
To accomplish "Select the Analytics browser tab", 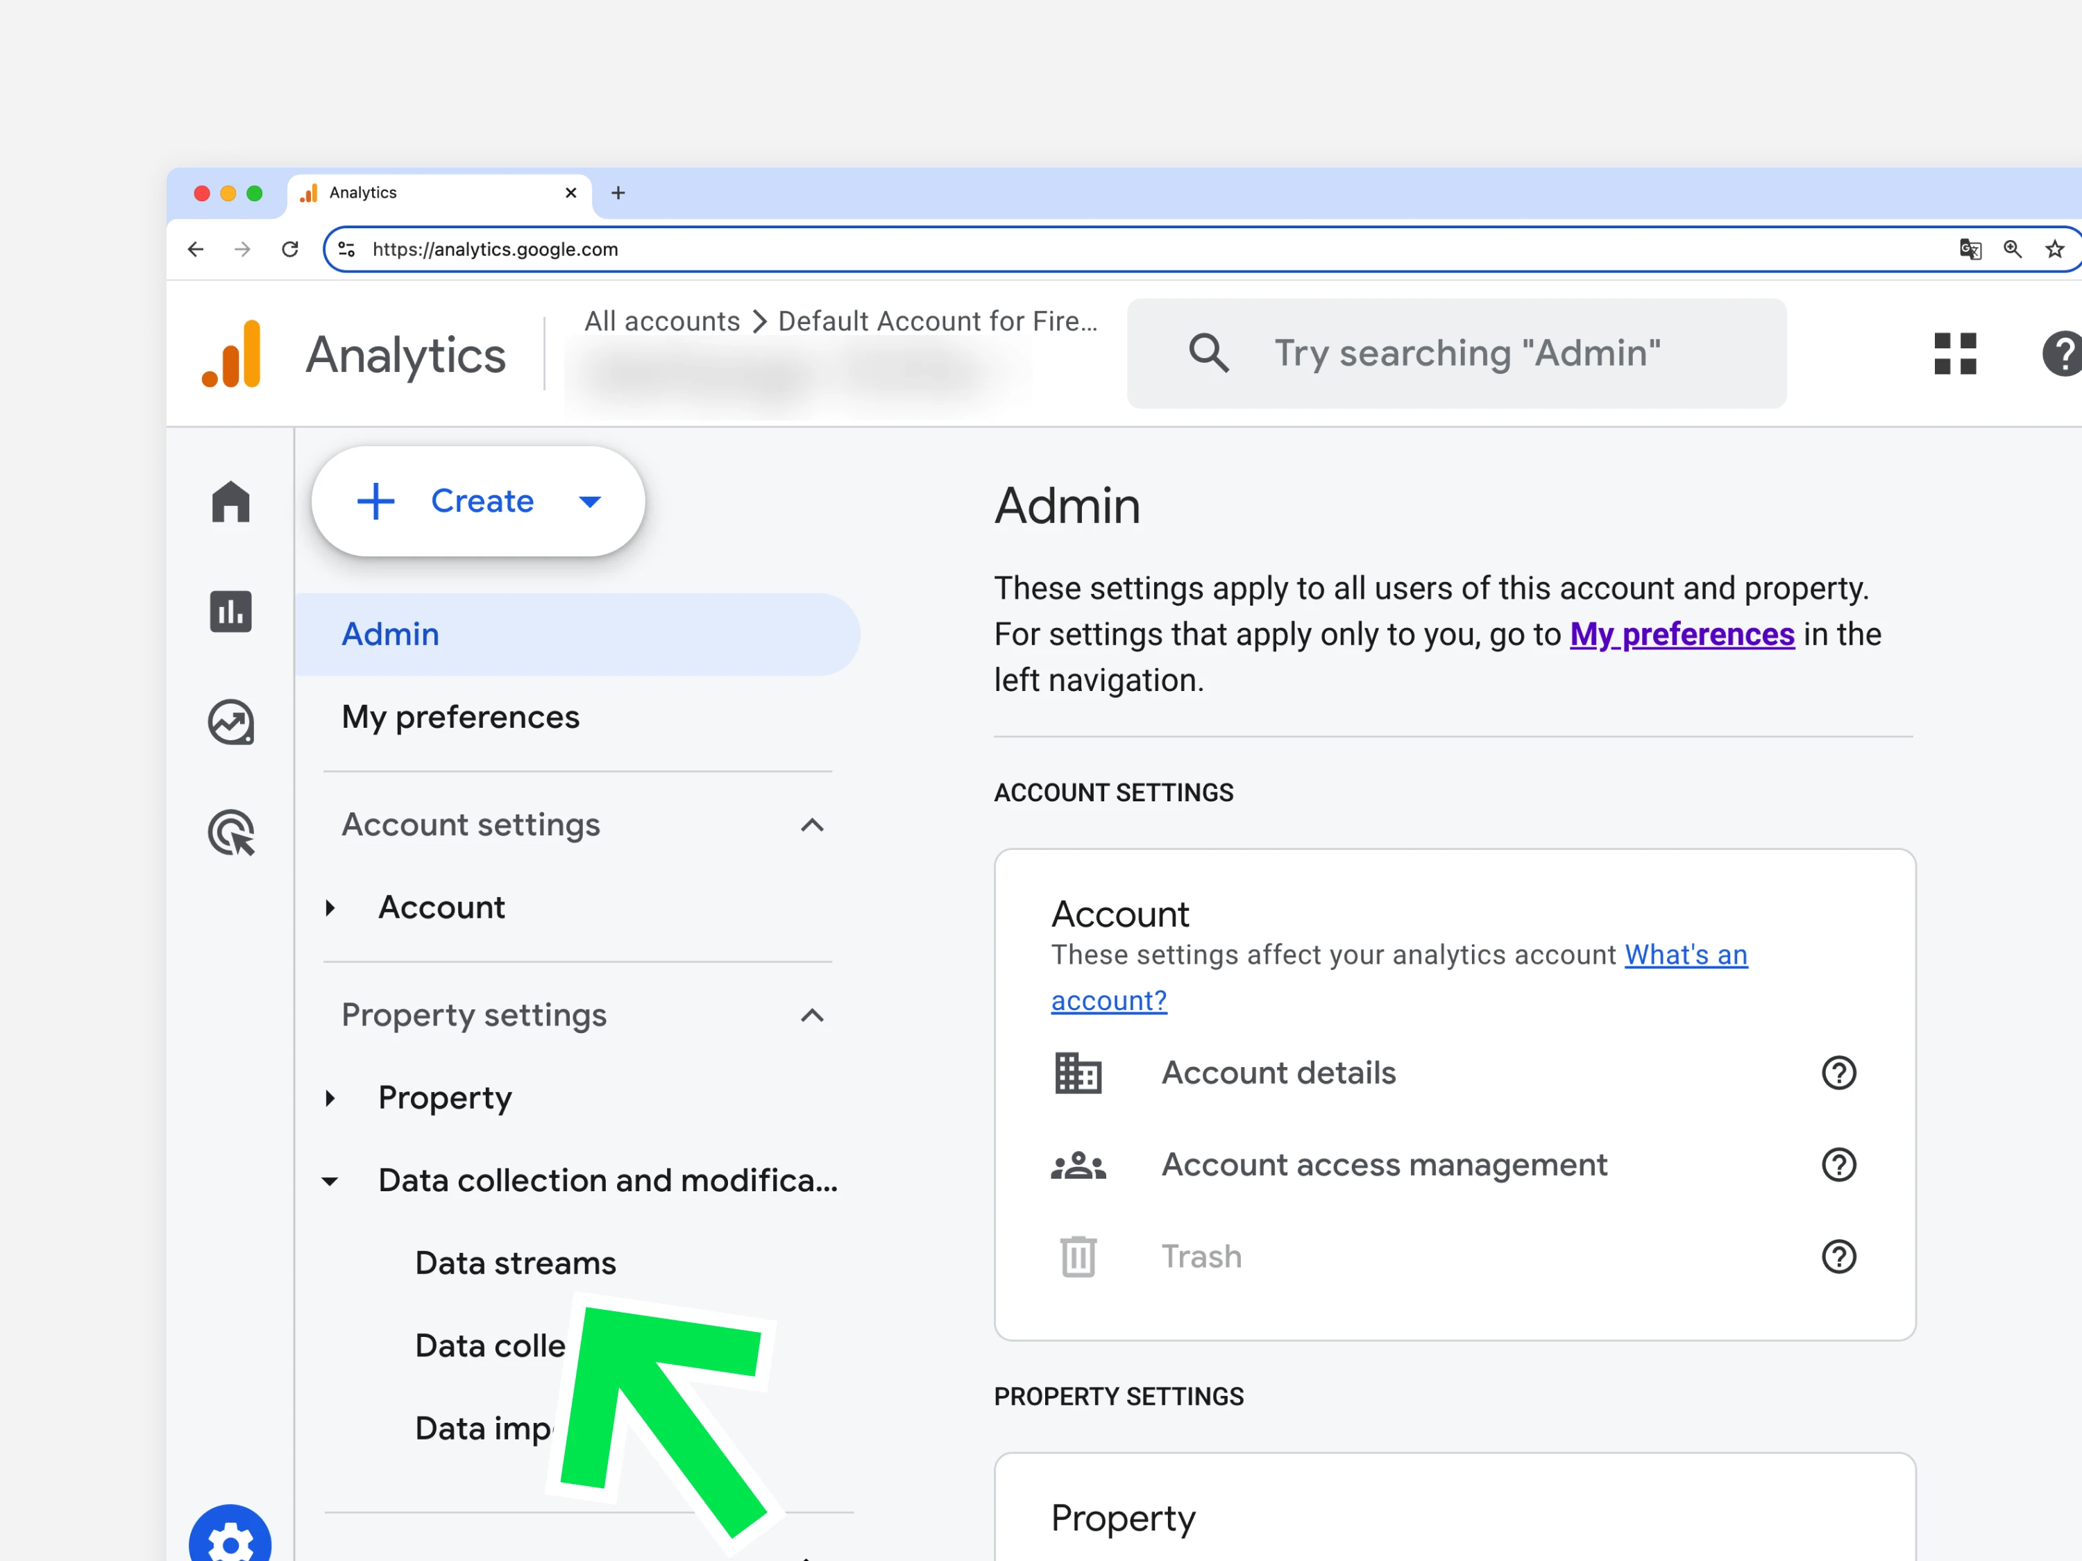I will tap(439, 193).
